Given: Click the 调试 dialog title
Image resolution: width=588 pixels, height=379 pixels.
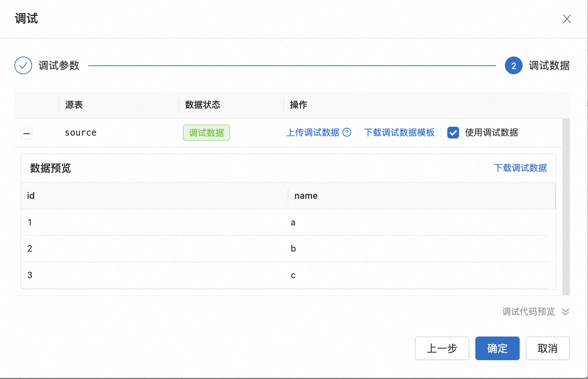Looking at the screenshot, I should pos(26,18).
